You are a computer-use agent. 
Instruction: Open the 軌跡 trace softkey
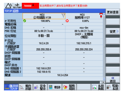(55, 87)
